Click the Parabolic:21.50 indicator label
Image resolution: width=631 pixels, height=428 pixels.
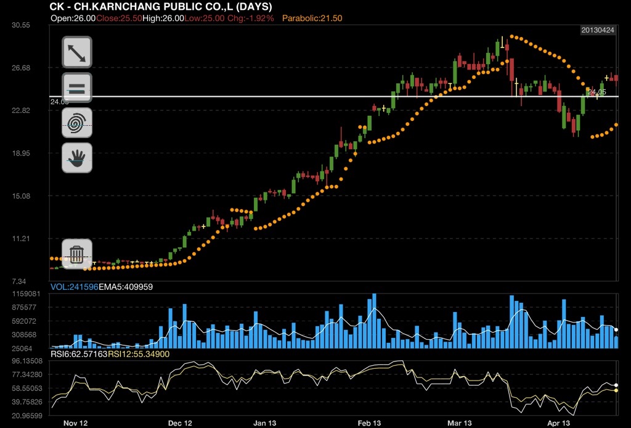click(x=312, y=18)
